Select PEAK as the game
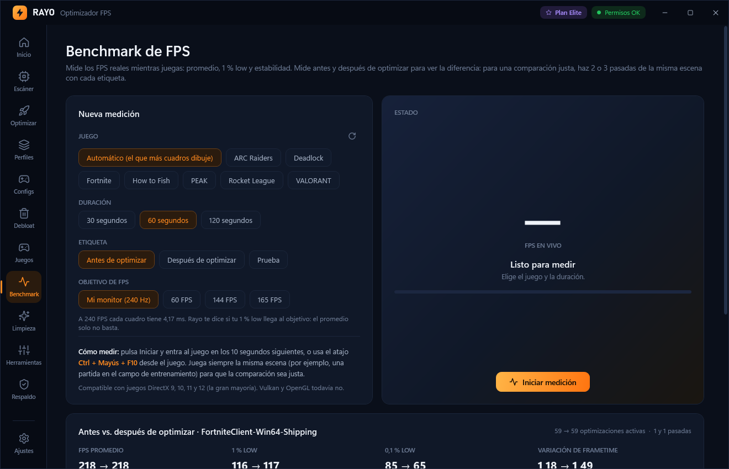Image resolution: width=729 pixels, height=469 pixels. click(x=199, y=180)
